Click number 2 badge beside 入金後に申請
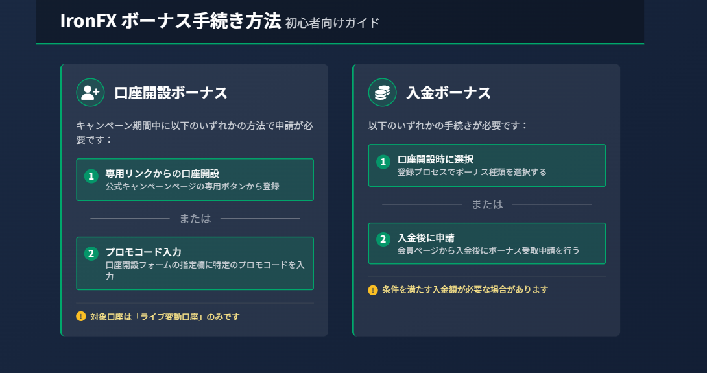Image resolution: width=707 pixels, height=373 pixels. click(383, 239)
